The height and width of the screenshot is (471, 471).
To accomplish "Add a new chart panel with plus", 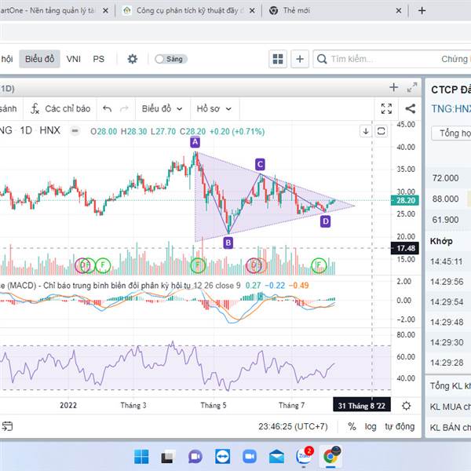I will pyautogui.click(x=393, y=87).
